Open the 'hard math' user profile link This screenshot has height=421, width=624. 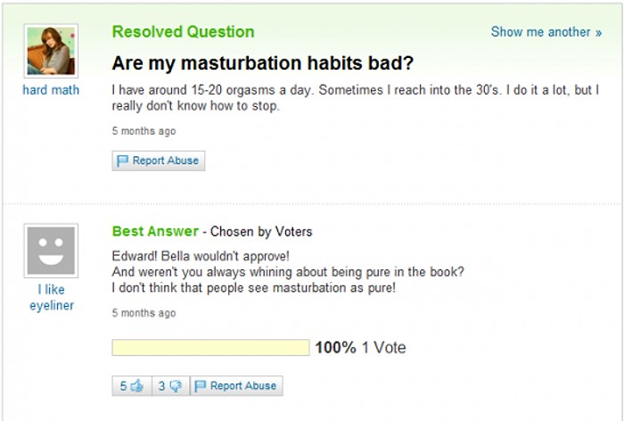click(51, 90)
